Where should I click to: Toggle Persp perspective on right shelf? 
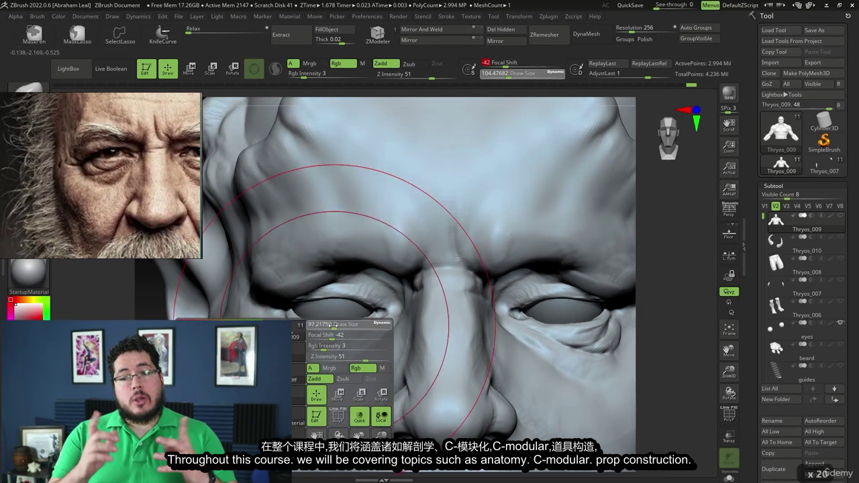729,211
